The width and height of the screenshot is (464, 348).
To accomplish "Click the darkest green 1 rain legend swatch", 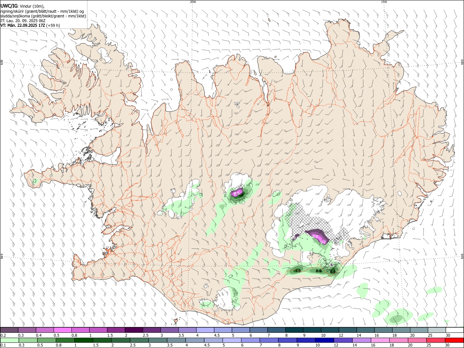I will 83,340.
